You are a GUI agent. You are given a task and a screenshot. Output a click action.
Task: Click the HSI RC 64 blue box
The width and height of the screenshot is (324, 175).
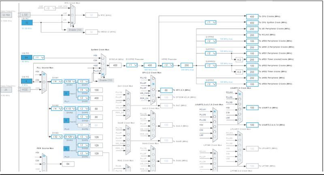(27, 58)
